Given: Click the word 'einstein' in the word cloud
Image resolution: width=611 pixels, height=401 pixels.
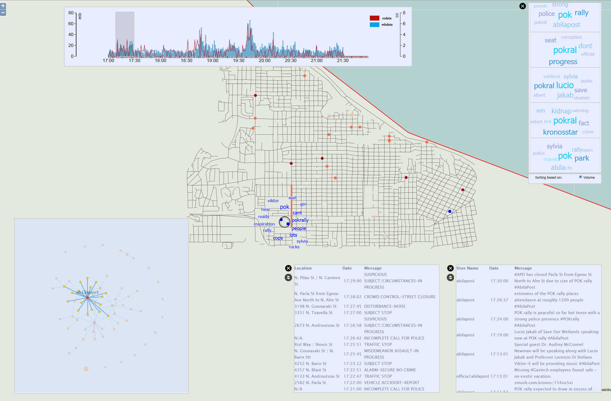Looking at the screenshot, I should coord(582,98).
